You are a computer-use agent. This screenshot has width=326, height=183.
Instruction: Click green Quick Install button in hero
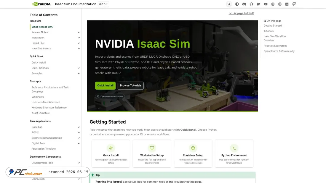coord(105,85)
